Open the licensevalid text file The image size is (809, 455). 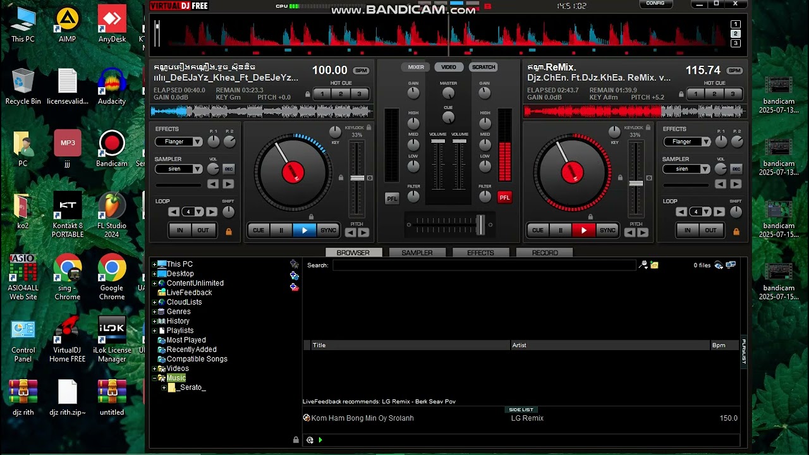(x=67, y=87)
